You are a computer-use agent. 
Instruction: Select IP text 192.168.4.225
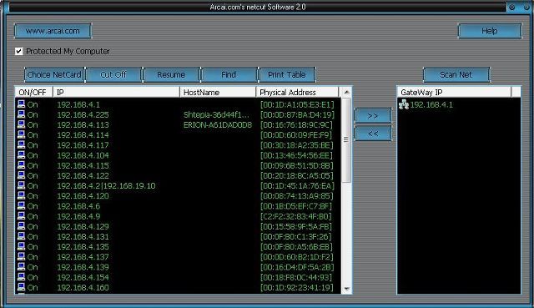83,114
